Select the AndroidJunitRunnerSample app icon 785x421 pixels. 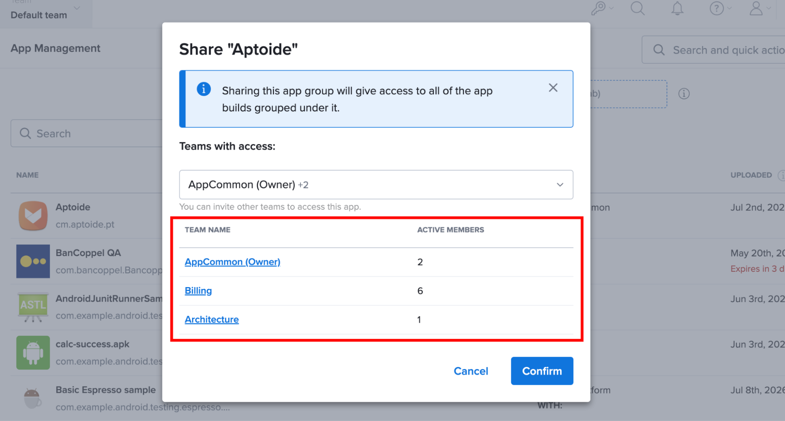33,307
